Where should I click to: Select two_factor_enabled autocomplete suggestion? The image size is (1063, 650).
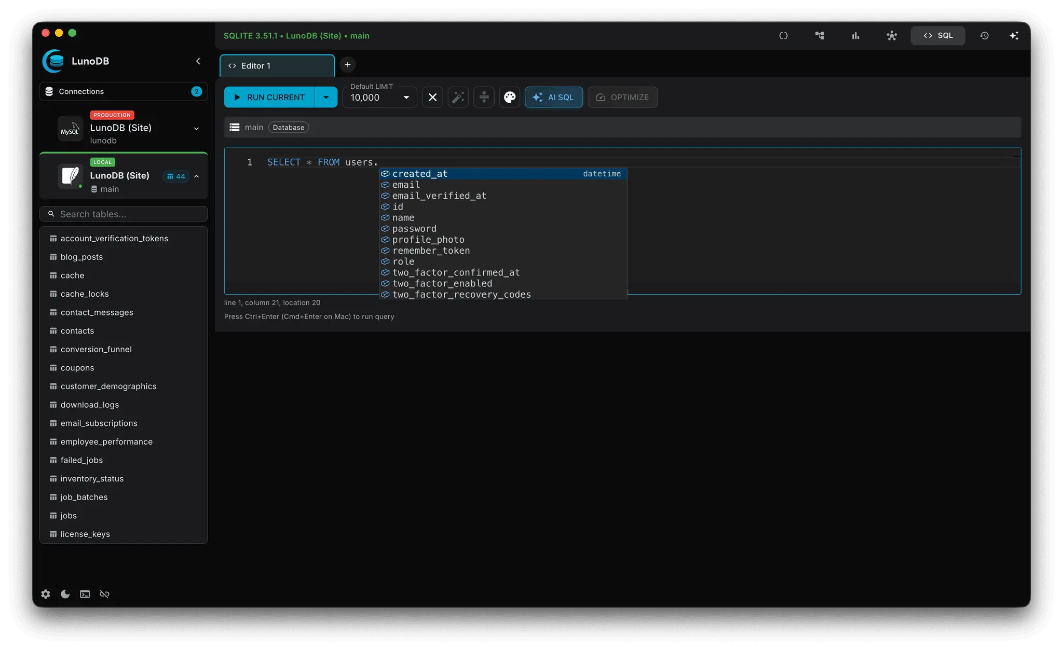[x=503, y=283]
